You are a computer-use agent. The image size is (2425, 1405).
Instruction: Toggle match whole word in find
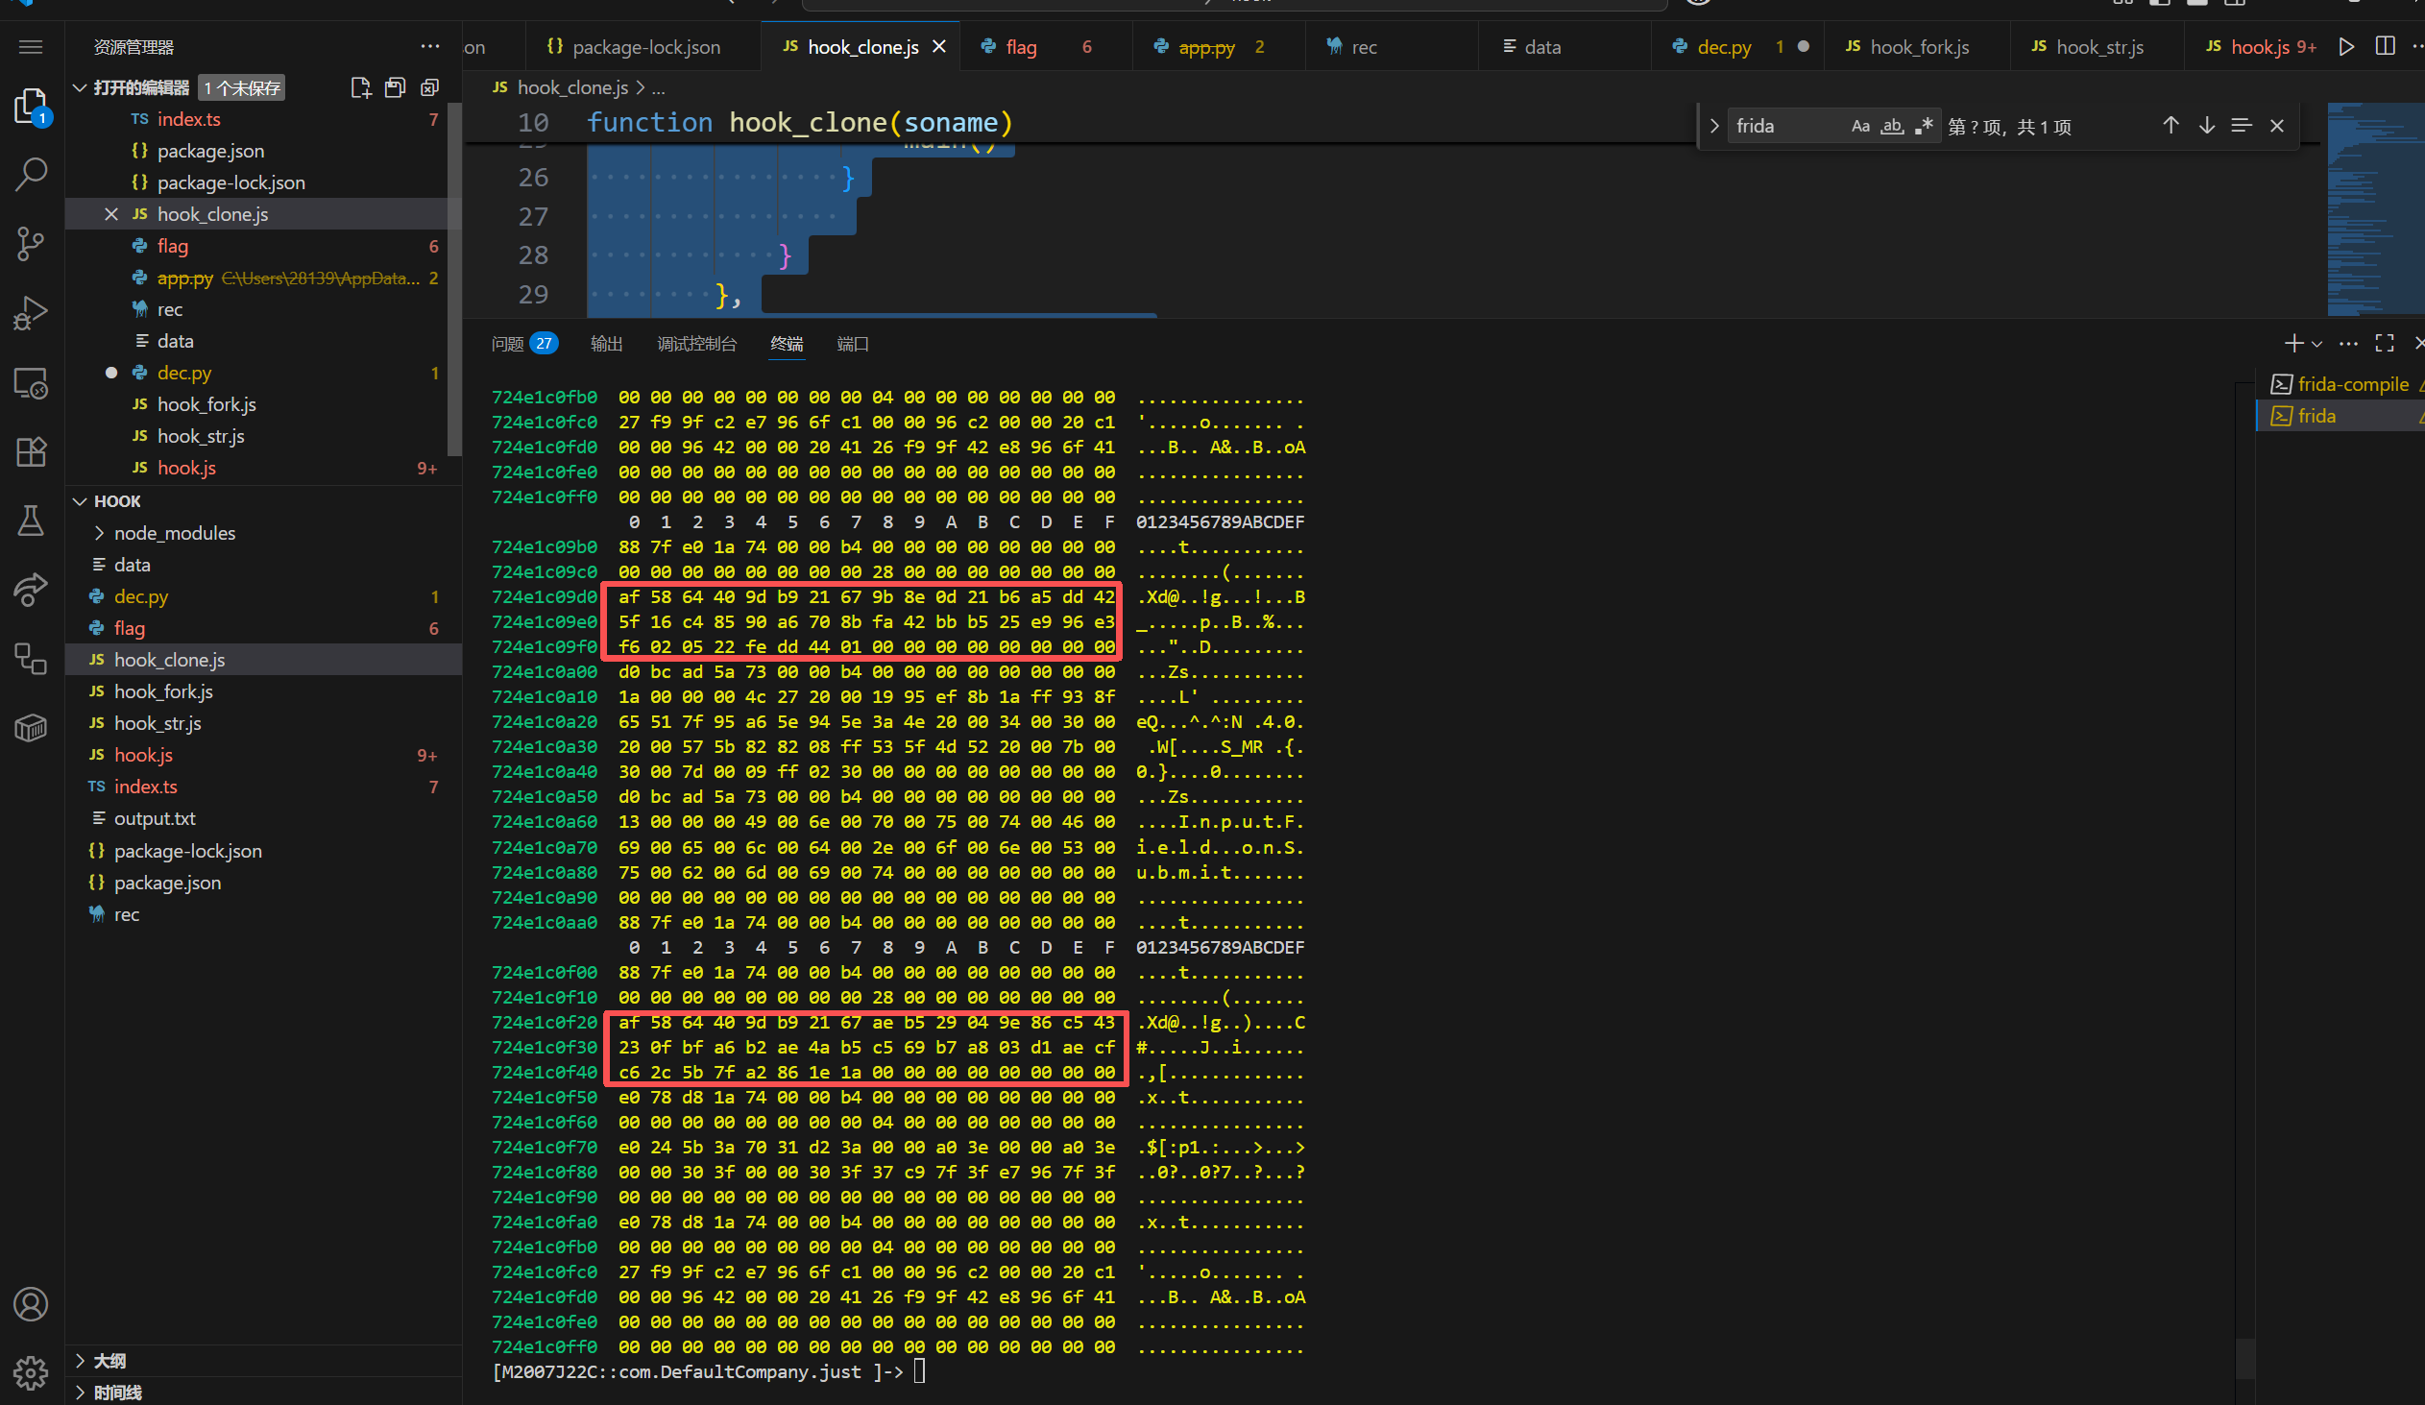click(1892, 126)
